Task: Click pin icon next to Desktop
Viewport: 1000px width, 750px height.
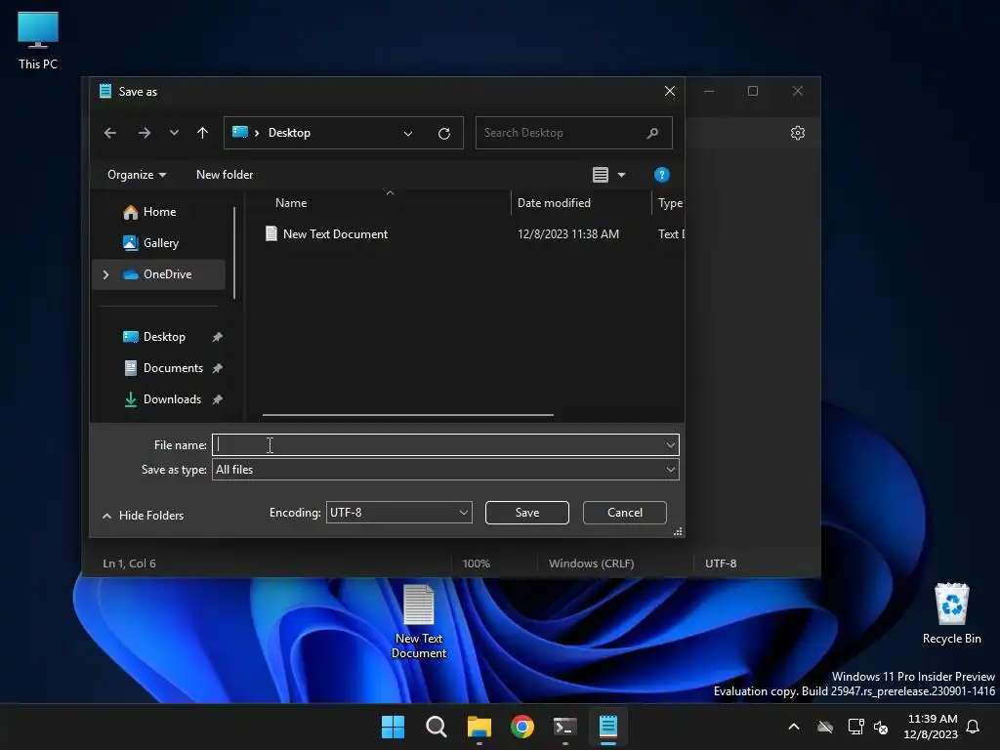Action: [x=218, y=337]
